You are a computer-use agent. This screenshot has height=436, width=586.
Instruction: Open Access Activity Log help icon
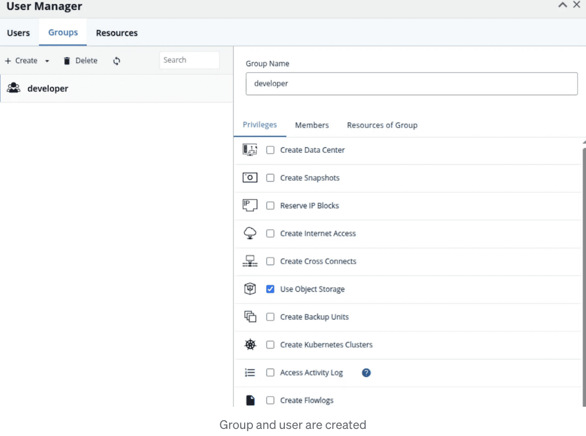point(366,373)
